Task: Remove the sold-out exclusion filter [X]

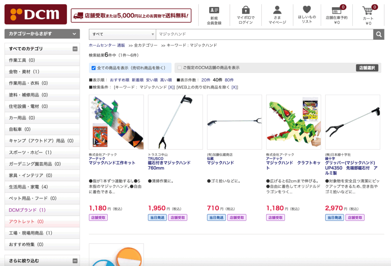Action: (x=235, y=87)
